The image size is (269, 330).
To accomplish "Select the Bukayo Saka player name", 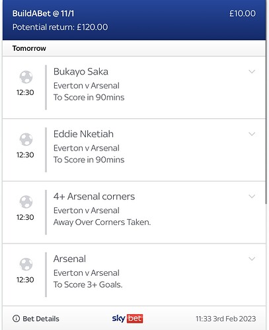I will pos(81,72).
